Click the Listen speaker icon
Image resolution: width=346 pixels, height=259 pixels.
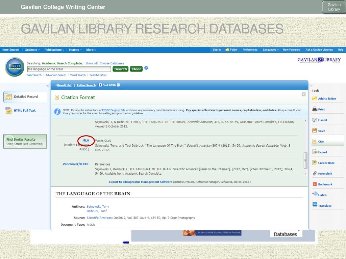[x=315, y=194]
